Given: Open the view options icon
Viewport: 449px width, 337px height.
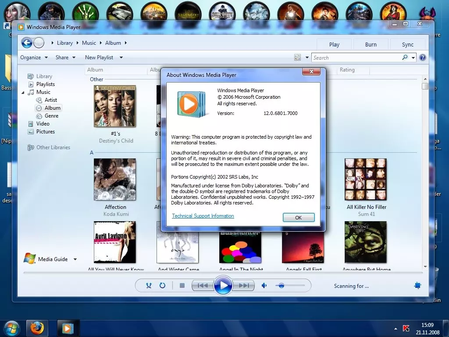Looking at the screenshot, I should point(298,57).
